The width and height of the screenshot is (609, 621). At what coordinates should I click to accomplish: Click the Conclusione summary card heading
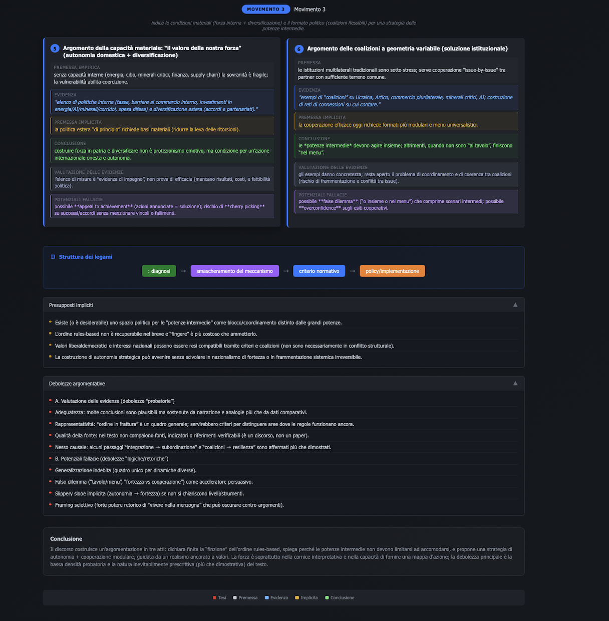[x=66, y=539]
